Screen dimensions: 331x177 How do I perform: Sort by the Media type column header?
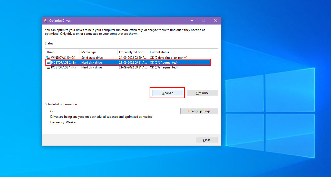pyautogui.click(x=99, y=52)
